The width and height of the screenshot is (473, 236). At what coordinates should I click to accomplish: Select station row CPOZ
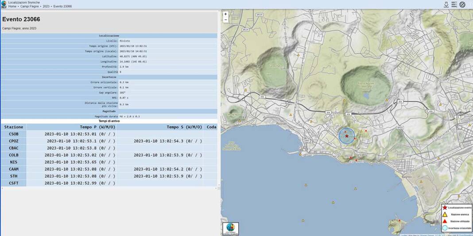pos(14,141)
